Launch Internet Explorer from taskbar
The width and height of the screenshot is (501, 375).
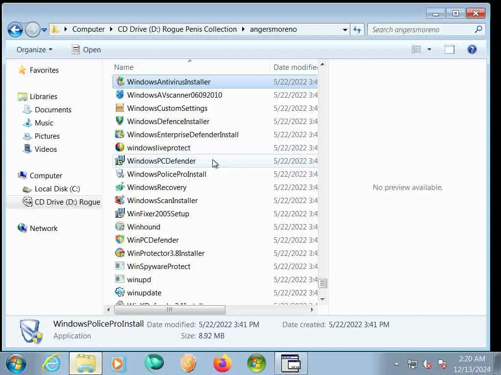[51, 363]
